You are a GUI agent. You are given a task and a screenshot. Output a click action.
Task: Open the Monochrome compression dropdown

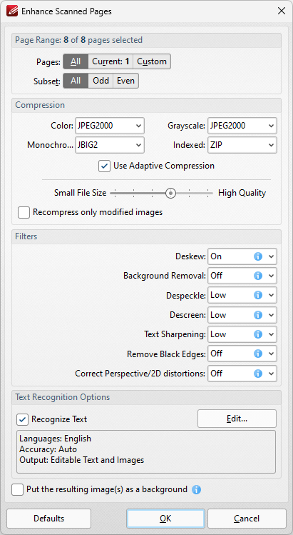click(110, 145)
